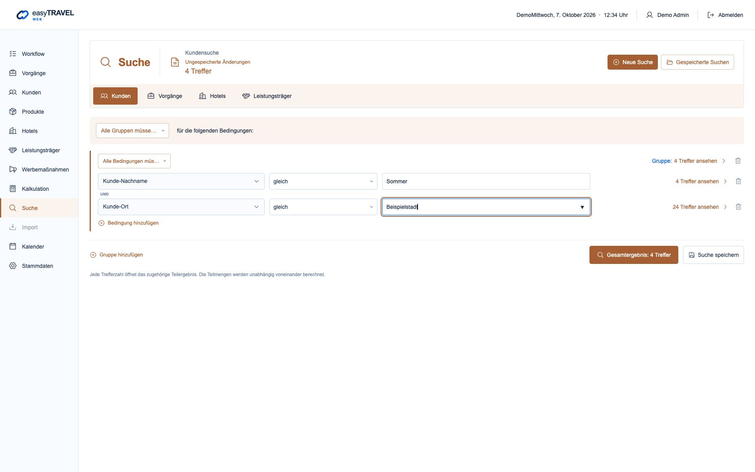View 4 Treffer for Kunde-Nachname row
The width and height of the screenshot is (755, 472).
point(701,181)
